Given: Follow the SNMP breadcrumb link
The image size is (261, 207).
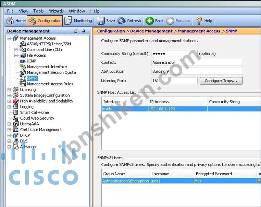Looking at the screenshot, I should click(x=232, y=31).
